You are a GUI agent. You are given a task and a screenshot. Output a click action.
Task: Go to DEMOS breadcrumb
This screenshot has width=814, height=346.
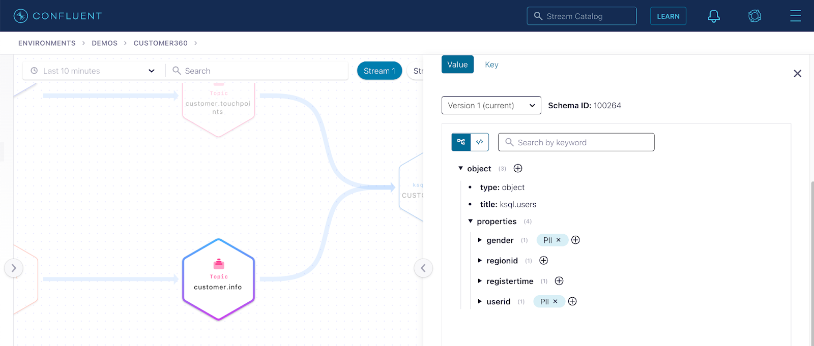(105, 43)
